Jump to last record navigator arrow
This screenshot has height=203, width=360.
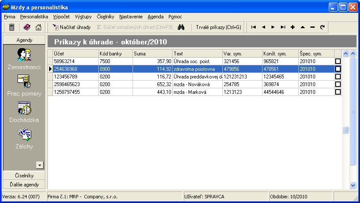(x=283, y=27)
